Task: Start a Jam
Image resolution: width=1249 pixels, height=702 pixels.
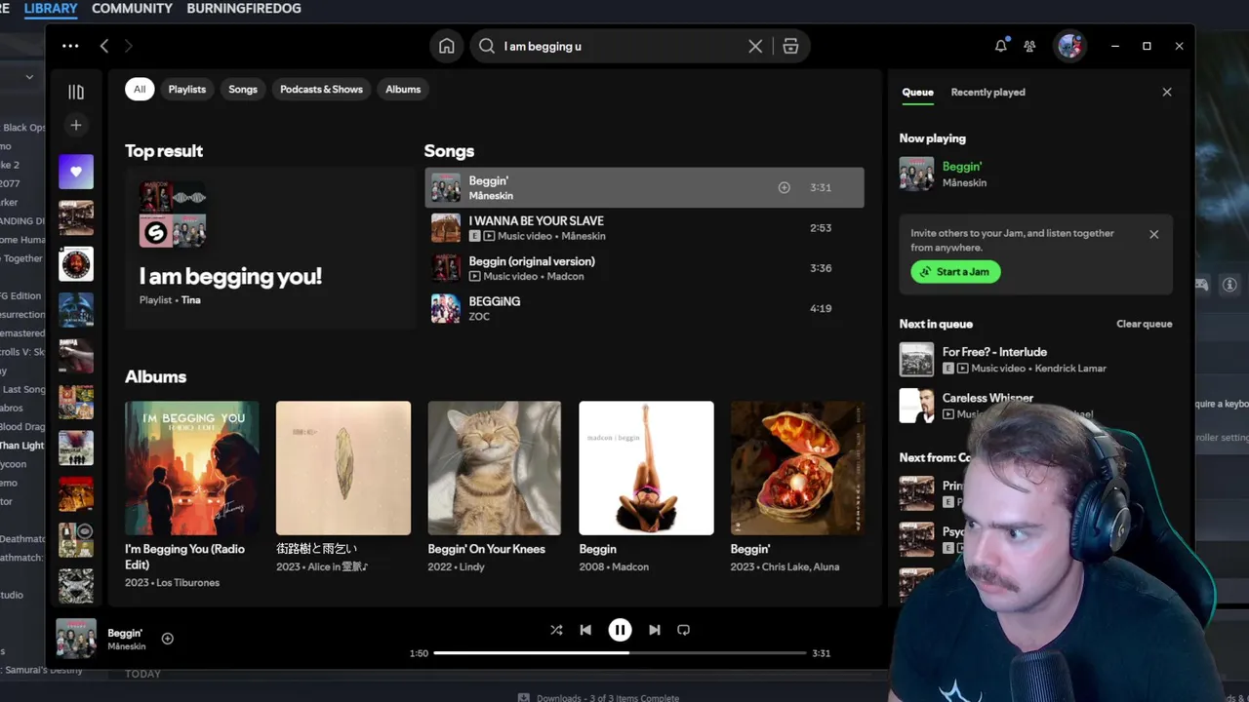Action: click(x=956, y=272)
